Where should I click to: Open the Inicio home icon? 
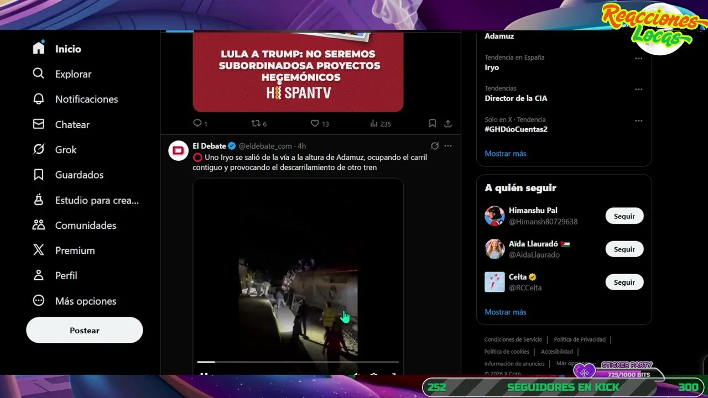pos(38,49)
